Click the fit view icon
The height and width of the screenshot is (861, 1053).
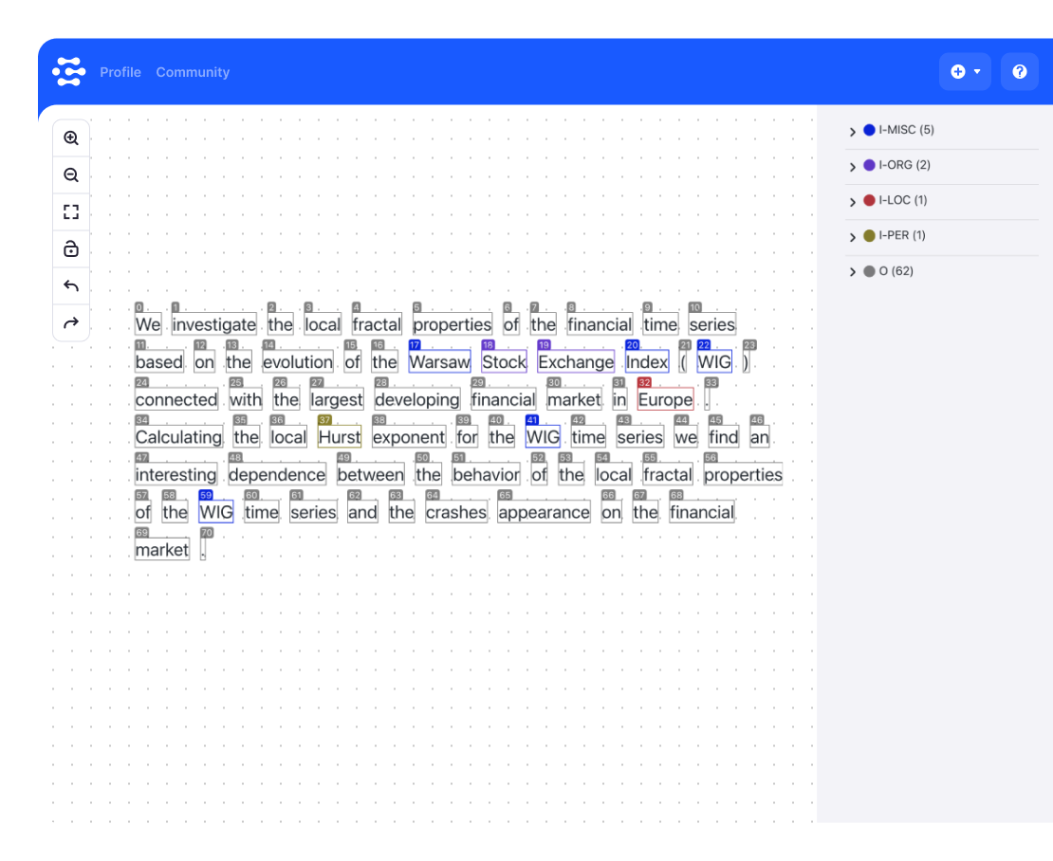(71, 212)
